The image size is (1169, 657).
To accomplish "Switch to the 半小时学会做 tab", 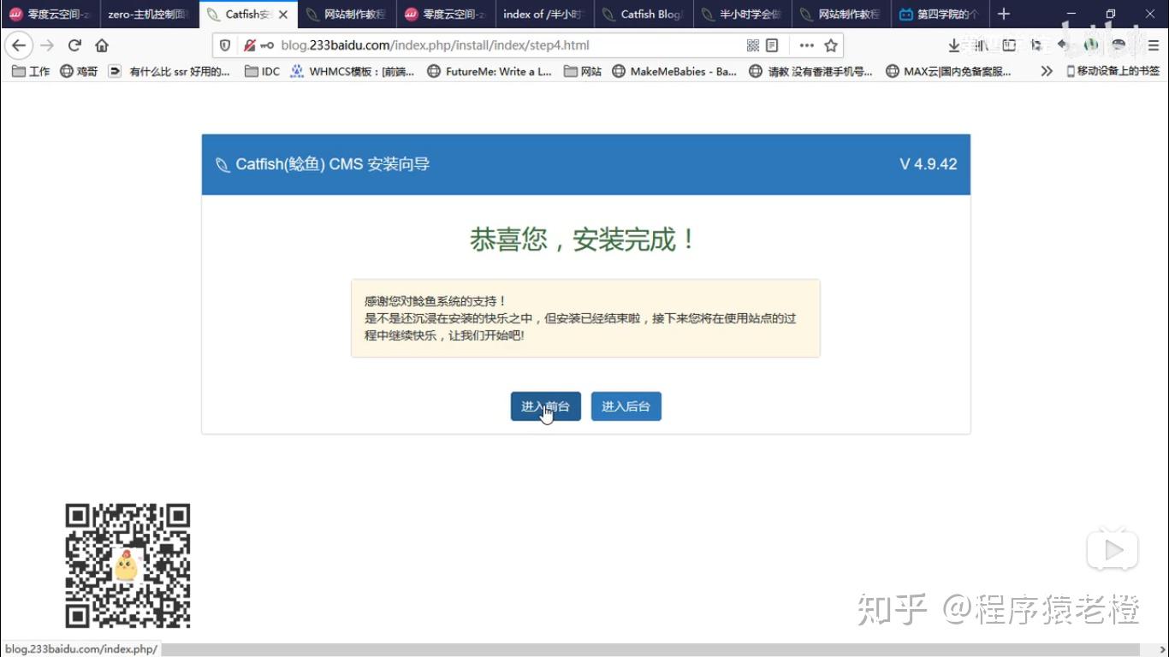I will (x=742, y=15).
